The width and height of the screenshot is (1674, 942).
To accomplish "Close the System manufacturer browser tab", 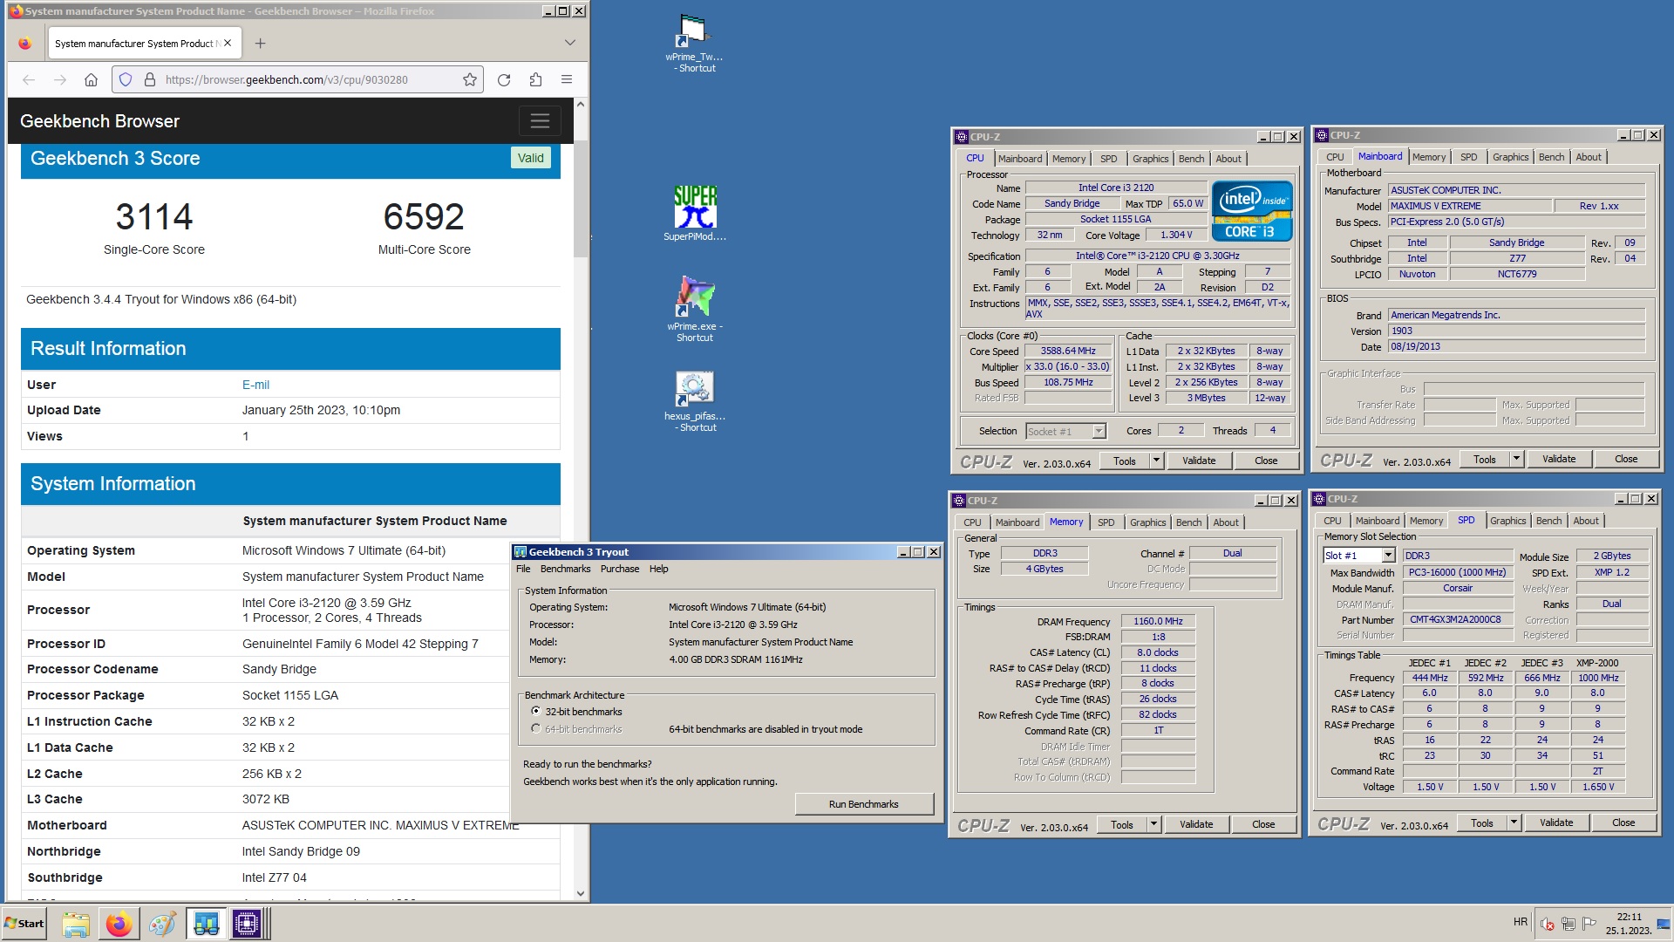I will (228, 43).
